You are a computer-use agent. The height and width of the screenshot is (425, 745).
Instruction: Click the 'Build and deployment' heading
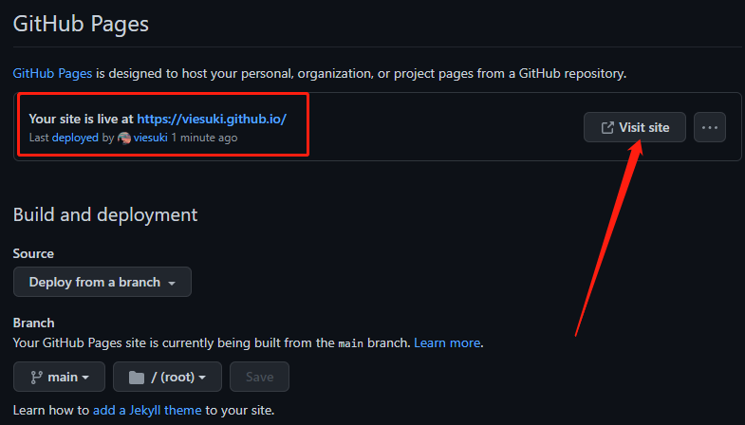(105, 214)
